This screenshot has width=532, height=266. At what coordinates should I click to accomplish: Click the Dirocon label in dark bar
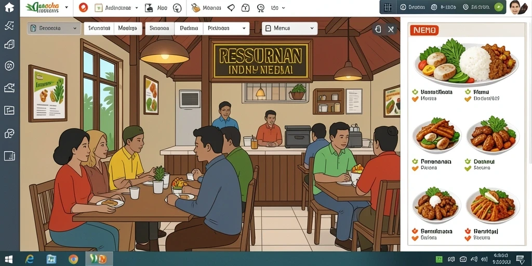(x=417, y=7)
